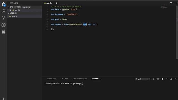Click the "localhost" string on line 4
This screenshot has height=100, width=178.
(72, 14)
